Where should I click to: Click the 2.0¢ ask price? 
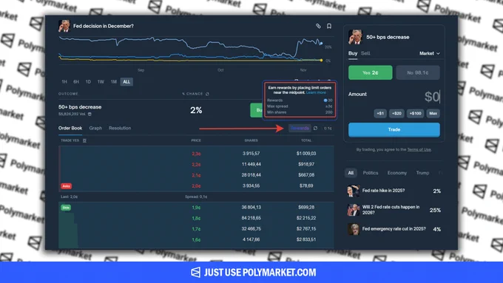click(x=196, y=186)
